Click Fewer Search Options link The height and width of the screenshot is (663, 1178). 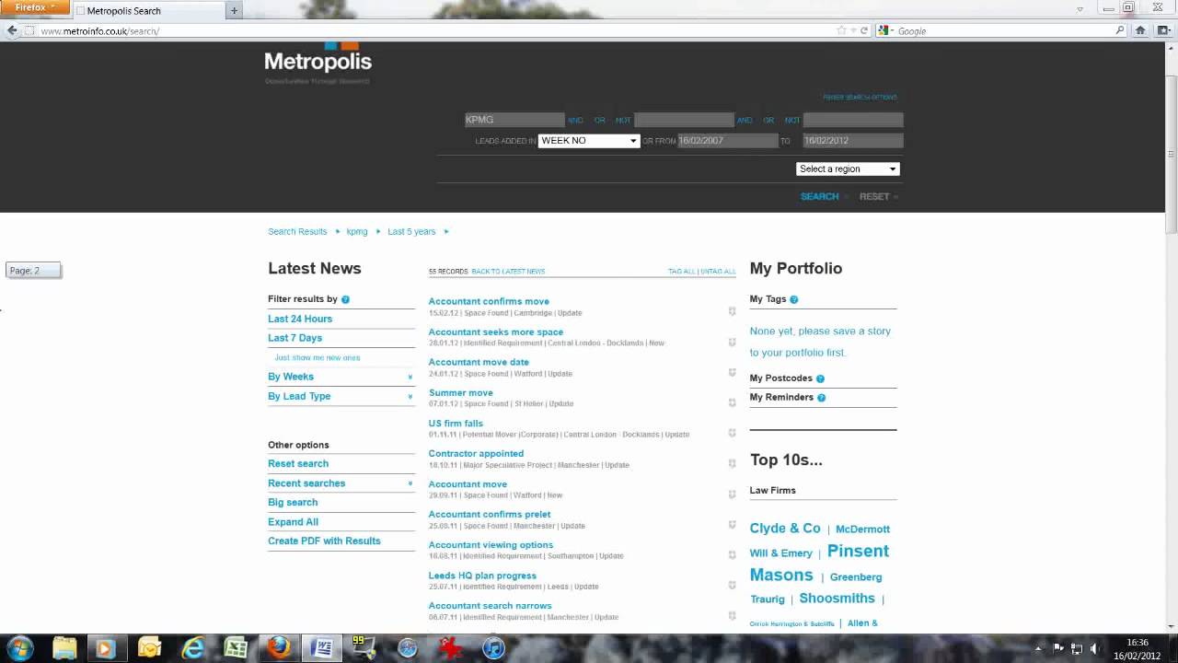coord(860,98)
